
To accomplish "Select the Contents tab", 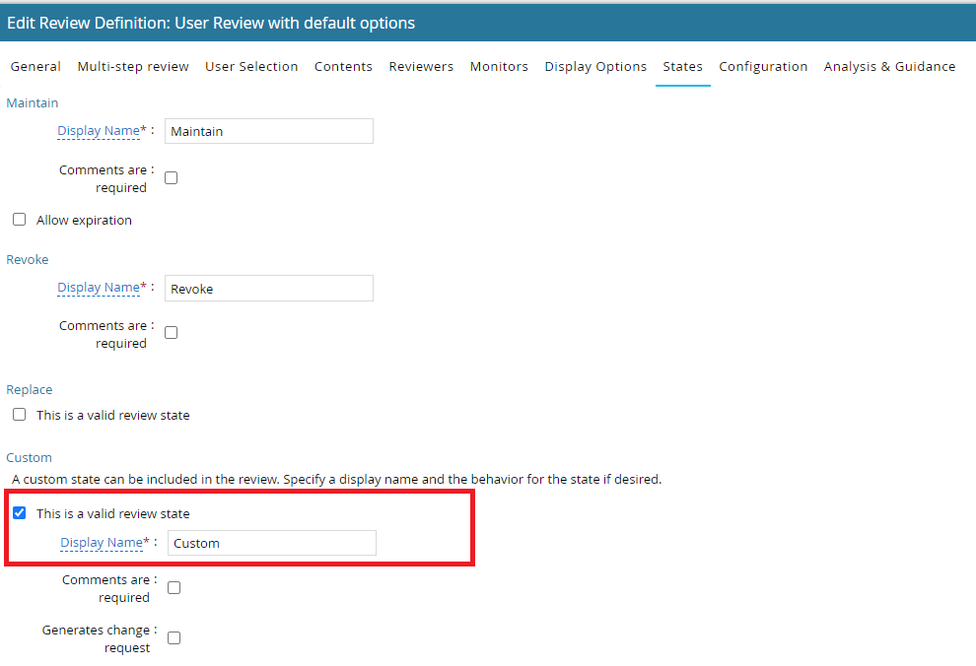I will (343, 67).
